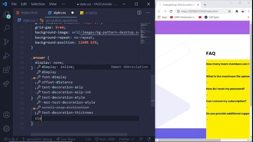This screenshot has height=142, width=253.
Task: Go forward in the browser
Action: point(165,11)
